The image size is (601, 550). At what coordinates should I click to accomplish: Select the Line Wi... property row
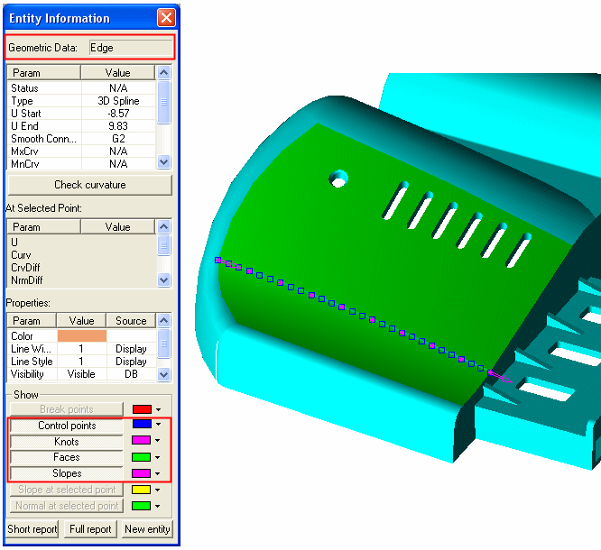tap(81, 349)
